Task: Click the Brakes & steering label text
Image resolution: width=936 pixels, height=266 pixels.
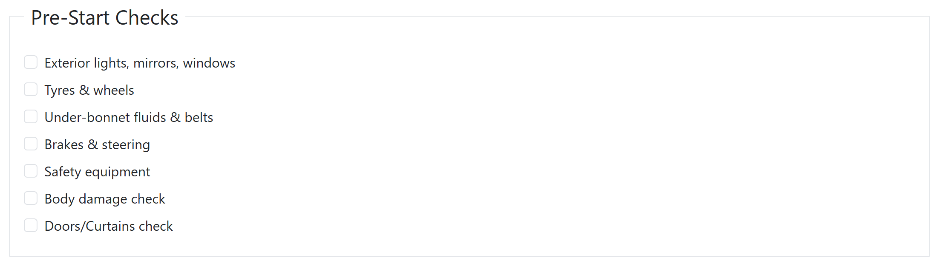Action: [97, 144]
